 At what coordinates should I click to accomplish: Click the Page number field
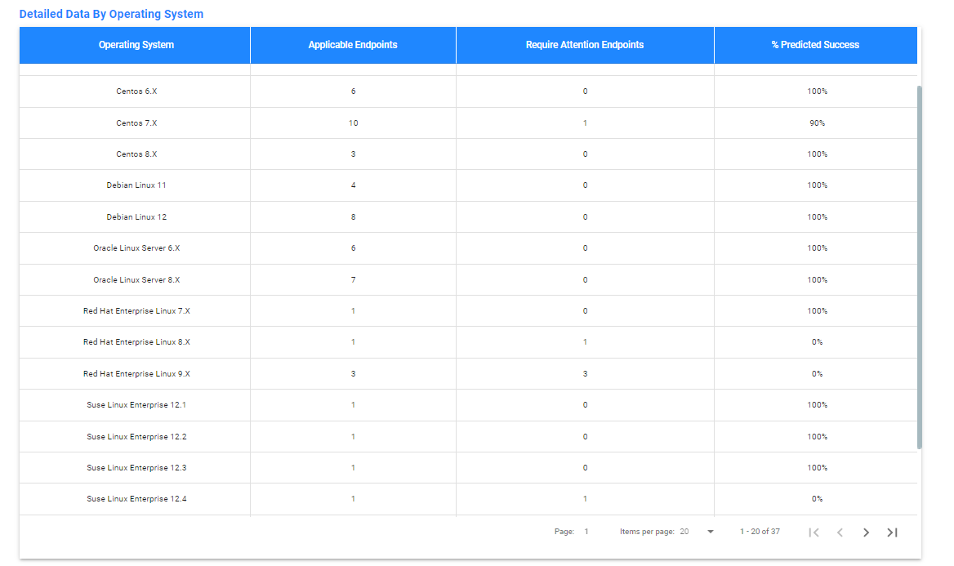pos(585,531)
